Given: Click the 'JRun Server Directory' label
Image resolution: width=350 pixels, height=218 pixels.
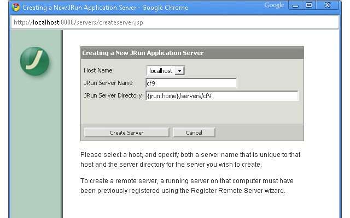Looking at the screenshot, I should (x=113, y=96).
